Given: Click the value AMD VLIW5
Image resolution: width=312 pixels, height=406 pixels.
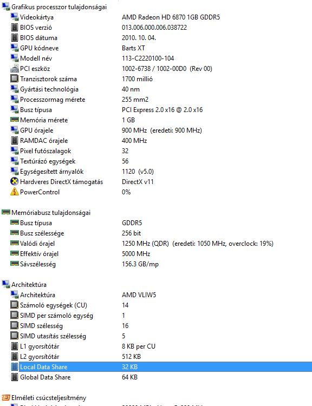Looking at the screenshot, I should 139,294.
